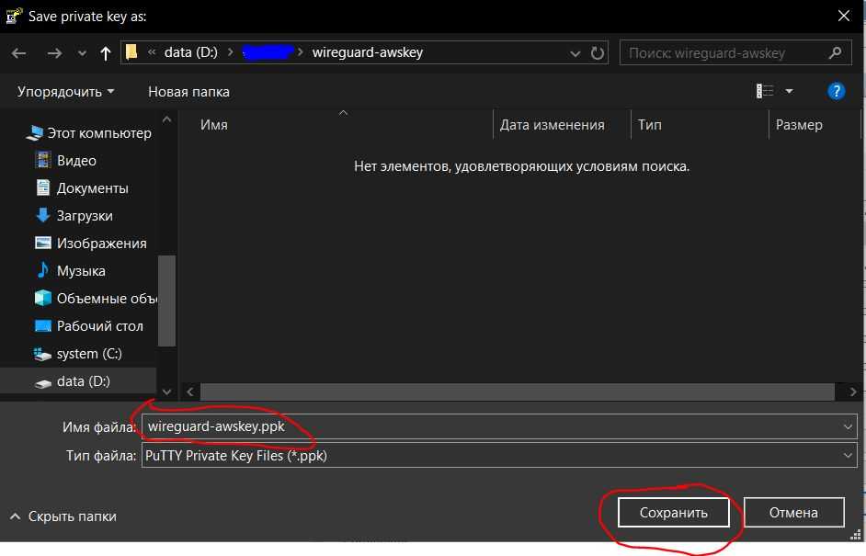Open the view options dropdown arrow
This screenshot has height=556, width=866.
click(789, 91)
